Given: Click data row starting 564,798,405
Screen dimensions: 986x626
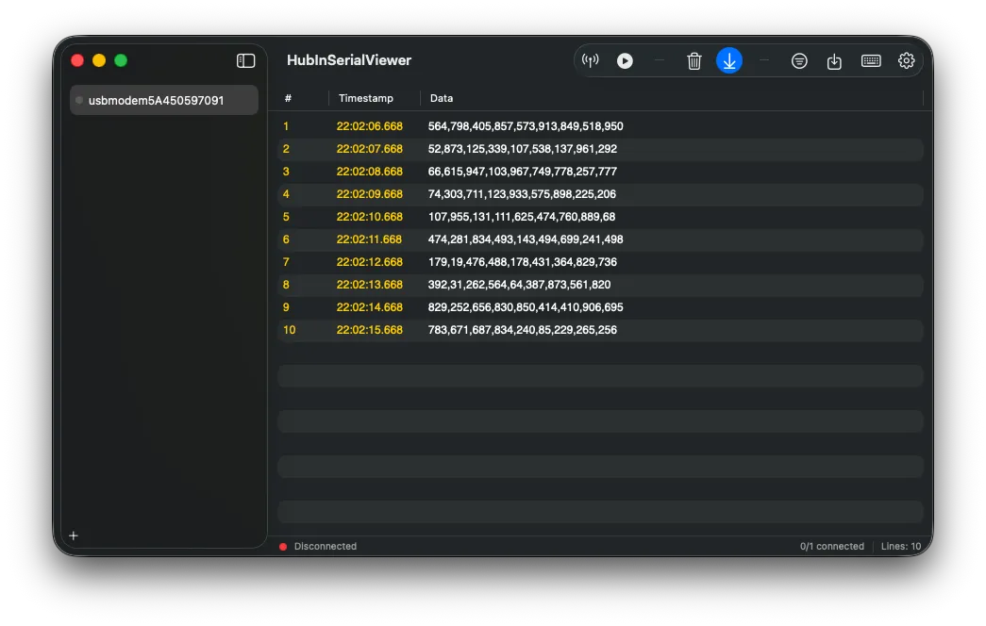Looking at the screenshot, I should point(526,126).
